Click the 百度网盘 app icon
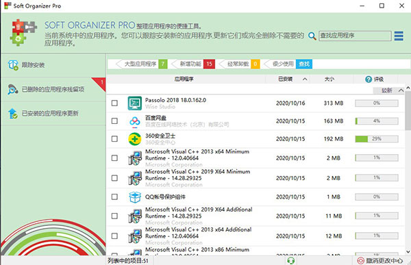411x265 pixels. 135,121
